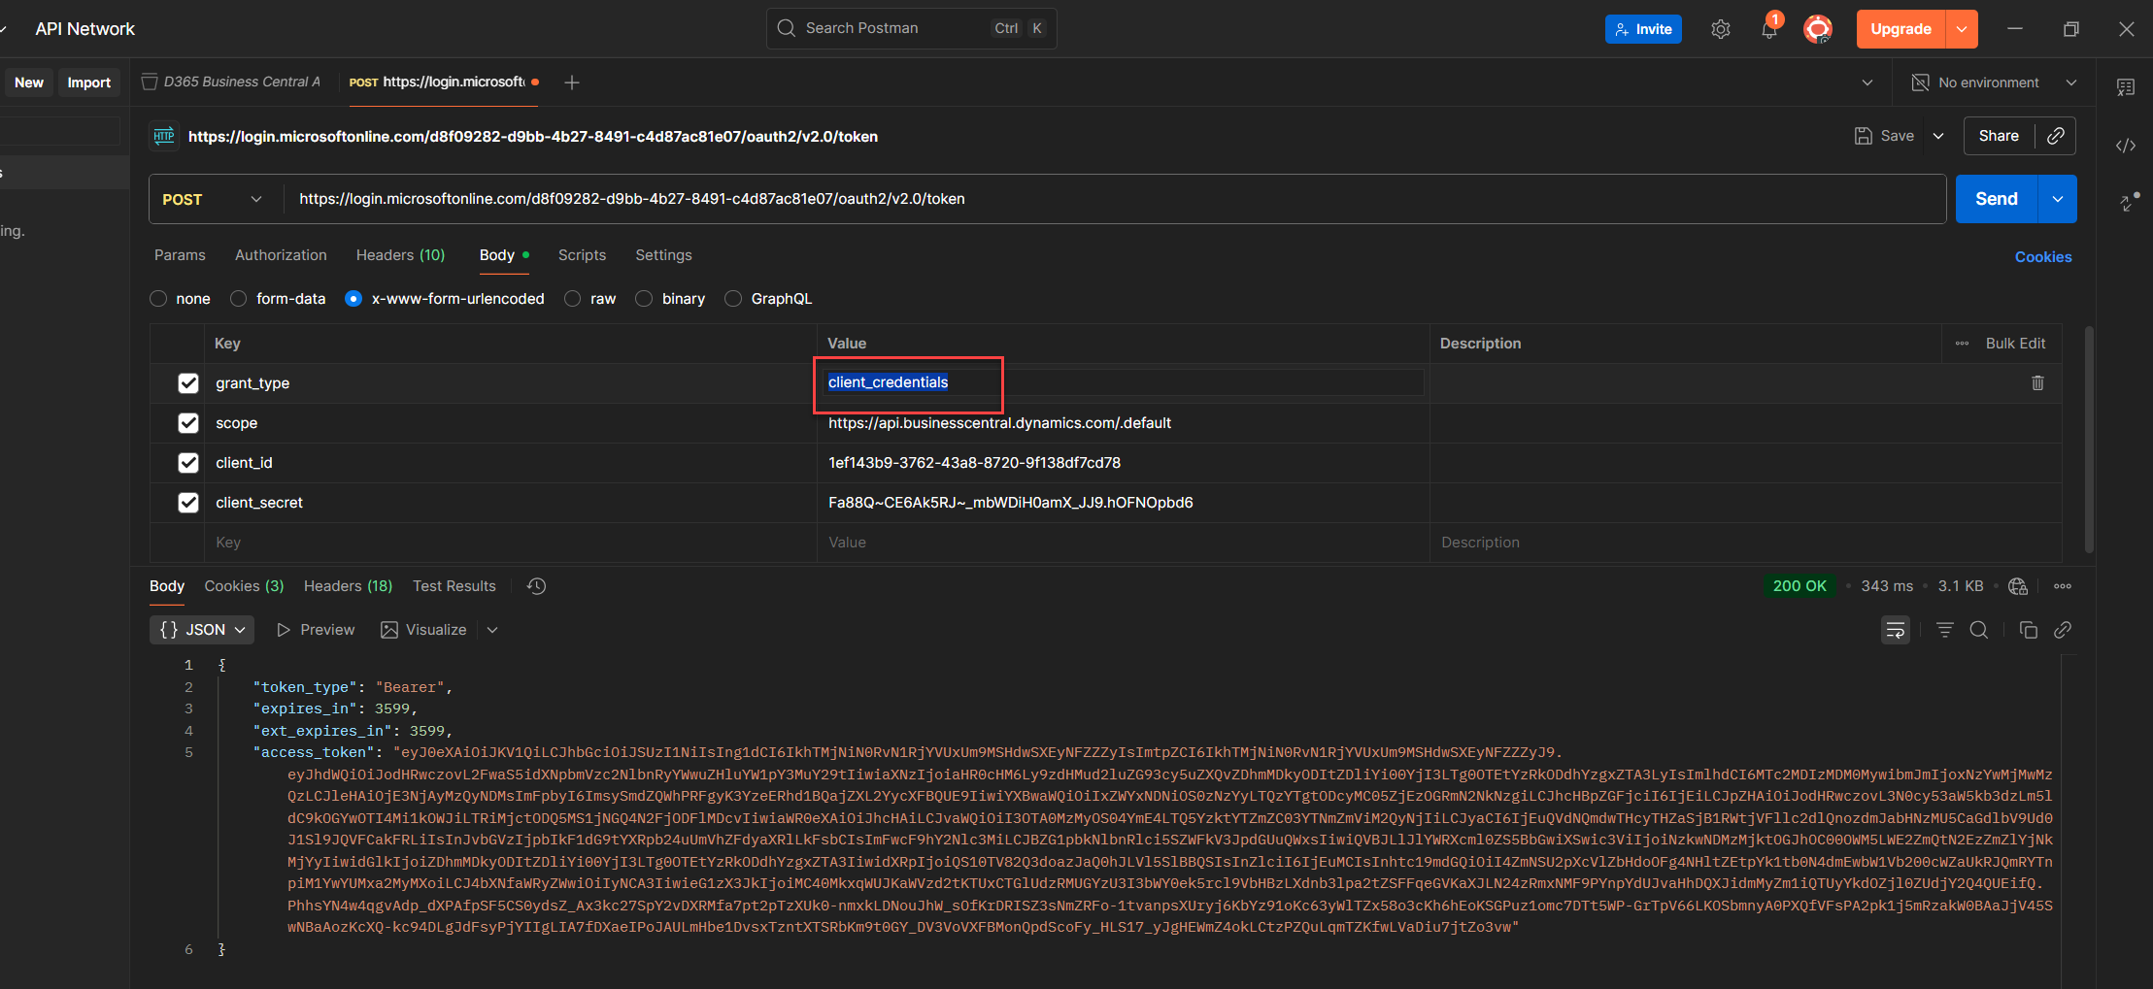The height and width of the screenshot is (989, 2153).
Task: Expand the Send button dropdown arrow
Action: 2058,199
